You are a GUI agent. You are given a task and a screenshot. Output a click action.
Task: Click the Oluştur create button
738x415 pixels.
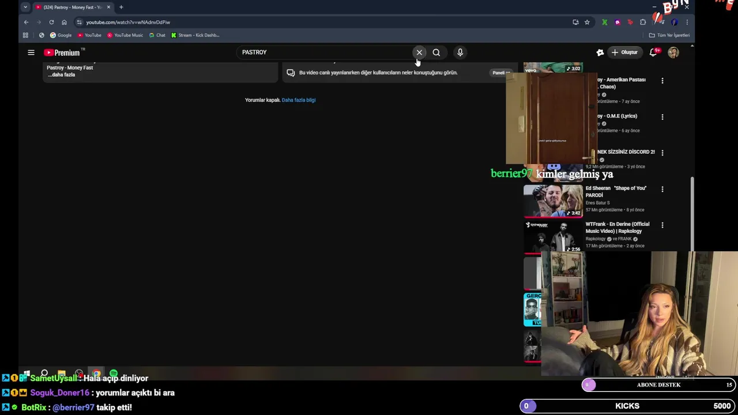click(625, 52)
